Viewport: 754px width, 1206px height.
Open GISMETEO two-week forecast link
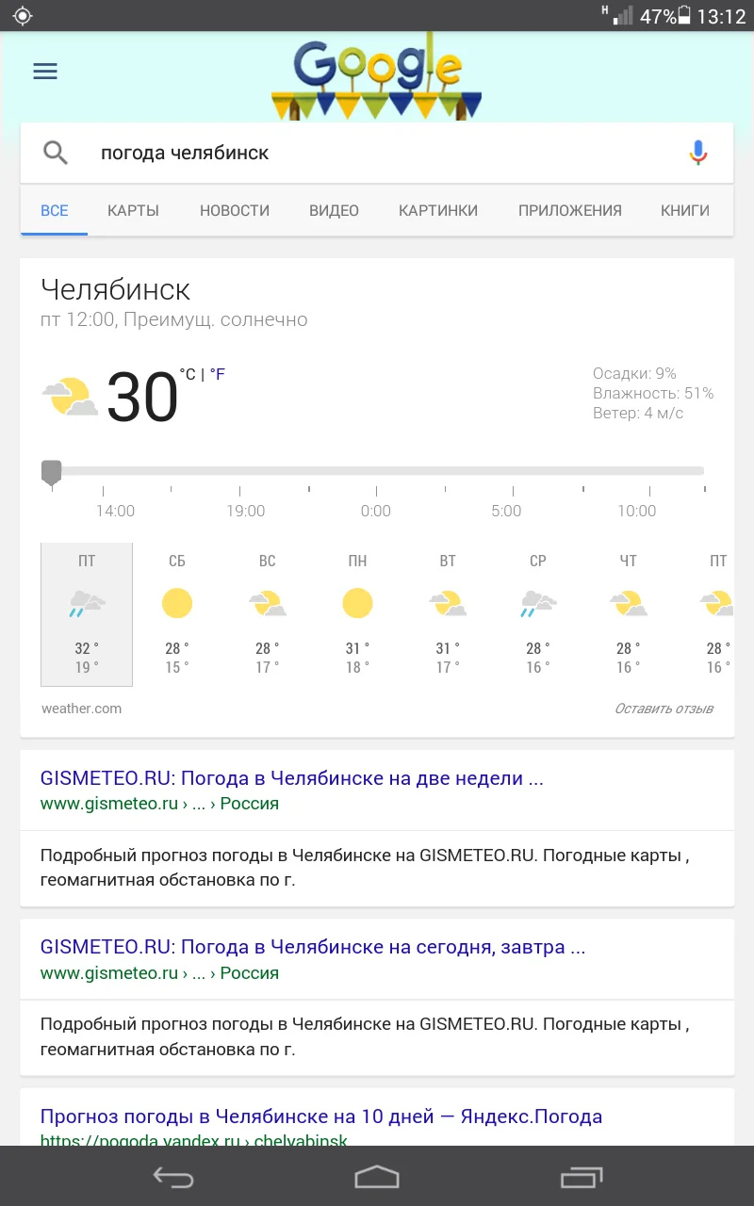point(292,778)
